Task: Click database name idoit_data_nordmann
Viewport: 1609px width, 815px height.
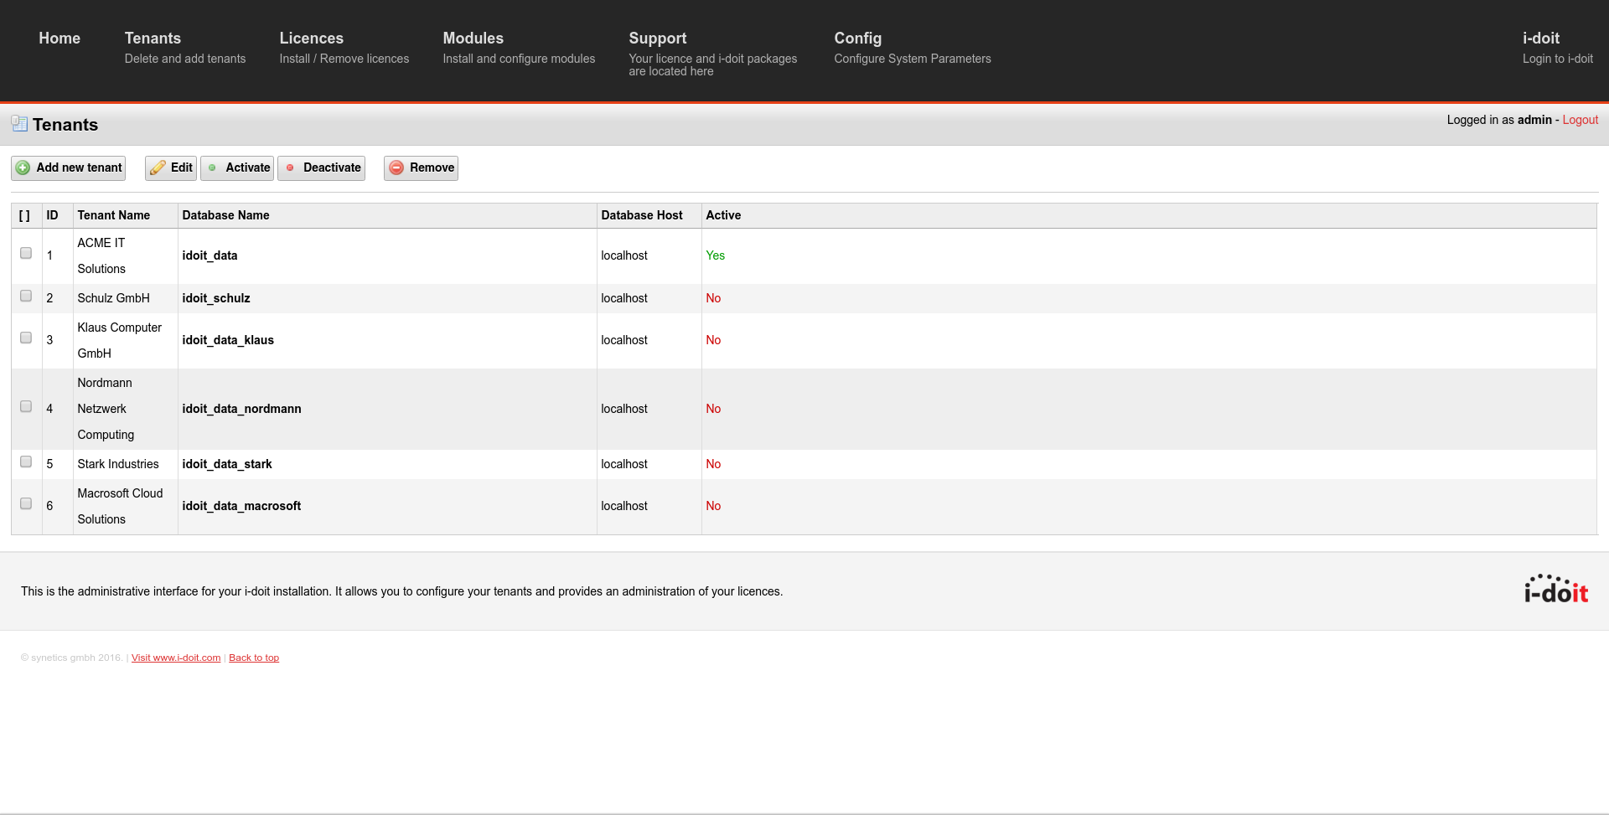Action: tap(241, 409)
